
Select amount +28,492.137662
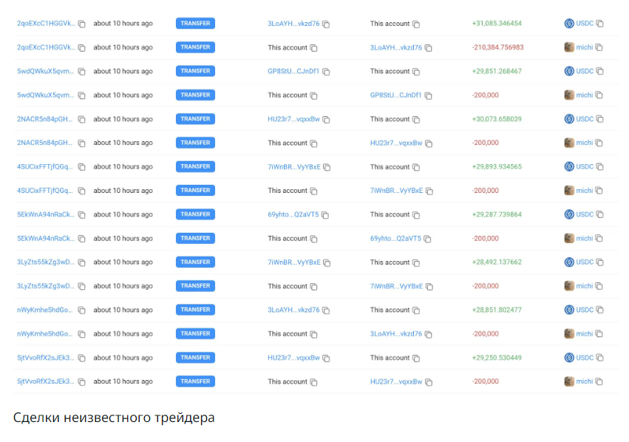pos(497,262)
